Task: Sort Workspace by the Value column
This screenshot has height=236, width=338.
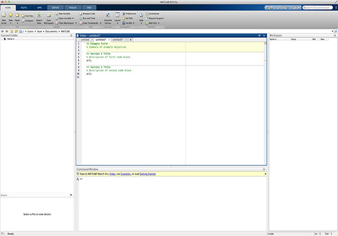Action: (293, 39)
